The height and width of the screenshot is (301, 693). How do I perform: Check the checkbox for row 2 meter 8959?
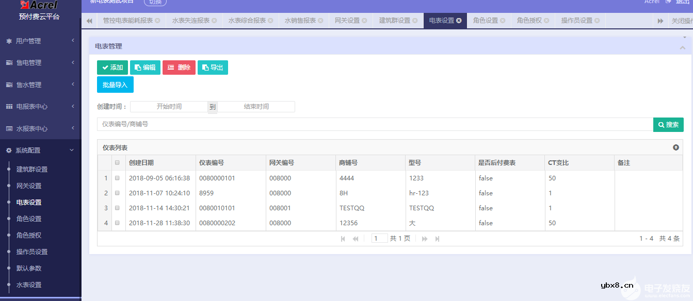[117, 193]
